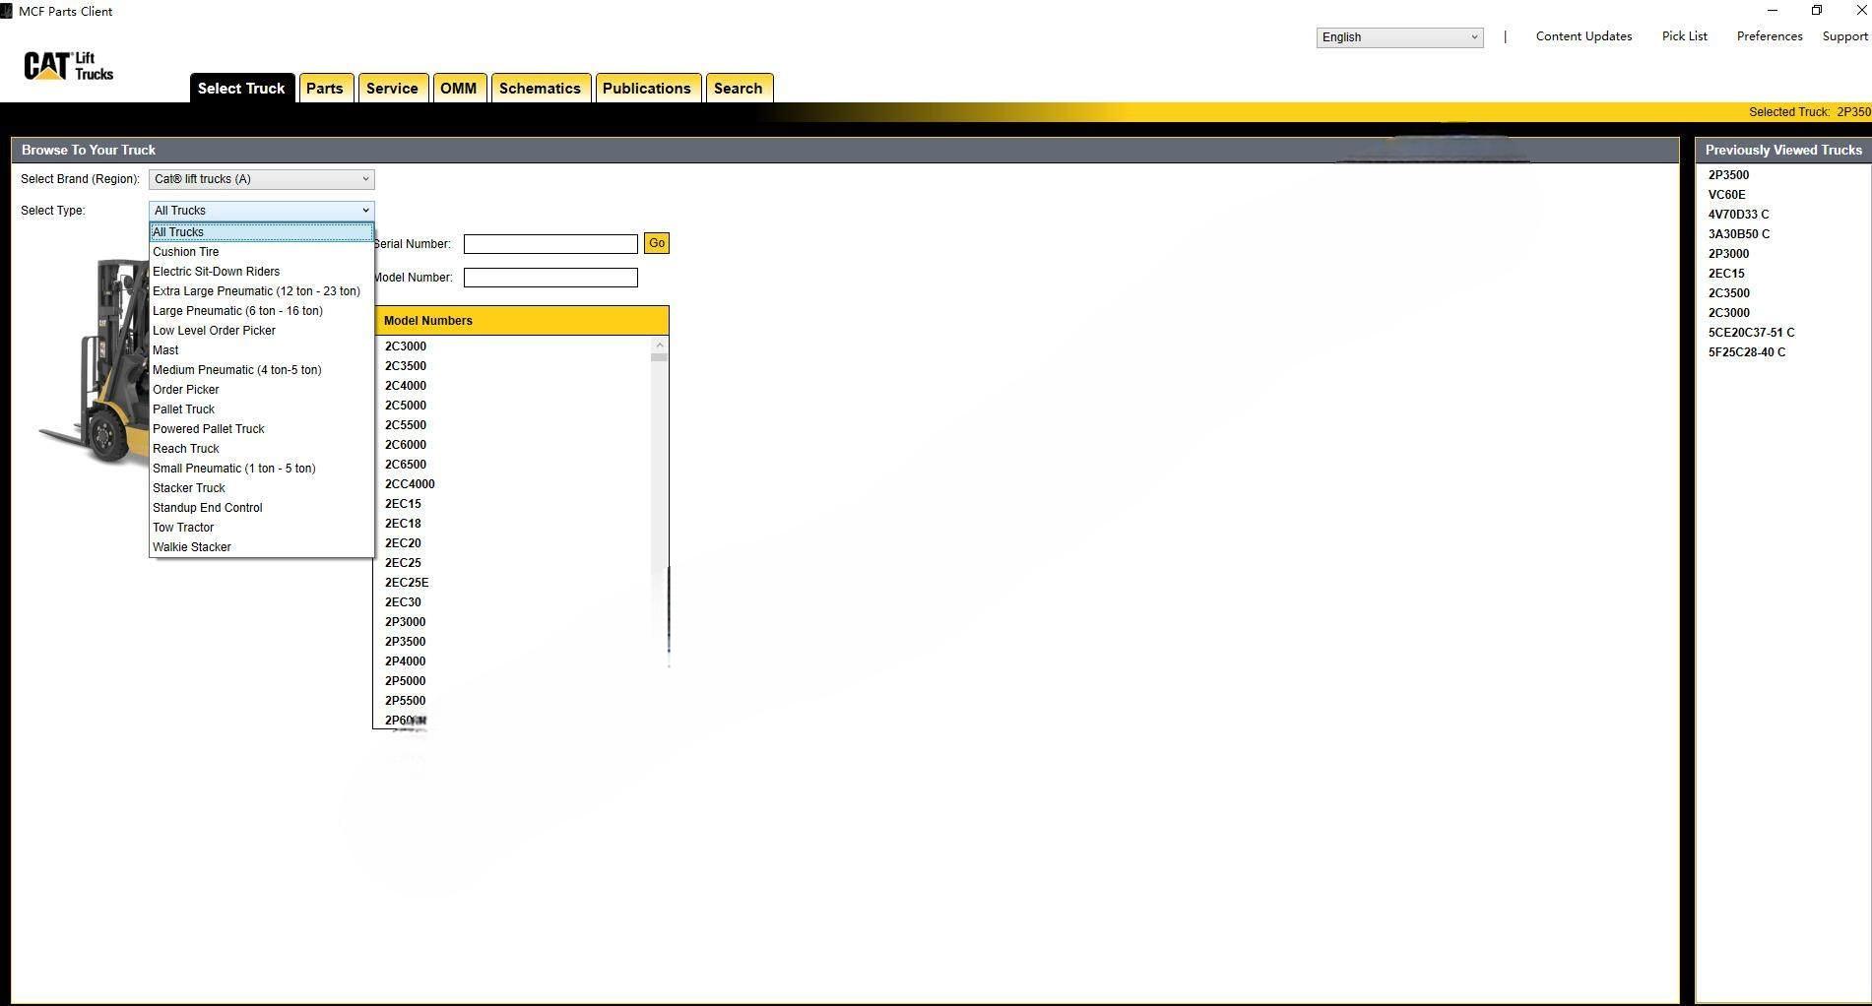Open 2P3500 in Previously Viewed Trucks
The height and width of the screenshot is (1006, 1872).
tap(1728, 174)
